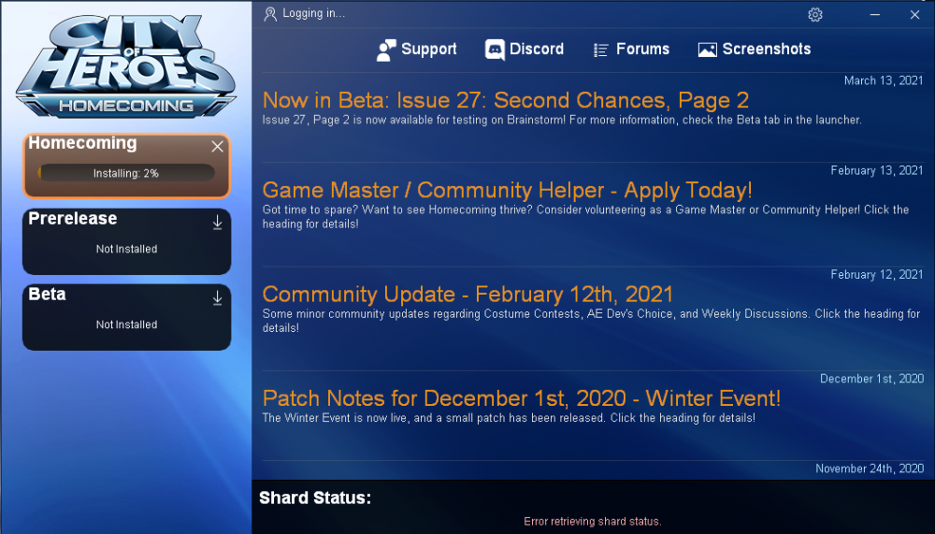The image size is (935, 534).
Task: Close the launcher window
Action: coord(914,14)
